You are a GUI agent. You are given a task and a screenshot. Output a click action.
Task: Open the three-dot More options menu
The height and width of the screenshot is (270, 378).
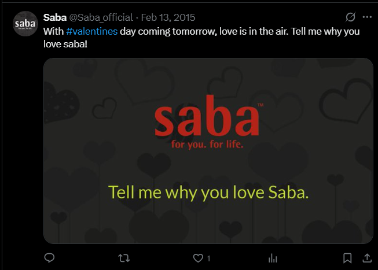(x=367, y=17)
